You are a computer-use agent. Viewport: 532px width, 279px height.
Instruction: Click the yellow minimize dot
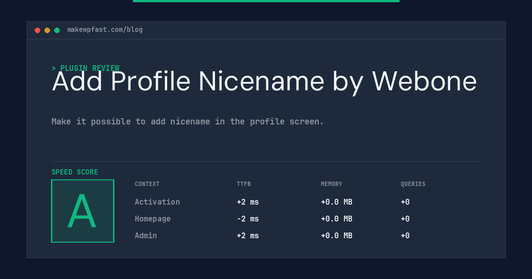47,30
